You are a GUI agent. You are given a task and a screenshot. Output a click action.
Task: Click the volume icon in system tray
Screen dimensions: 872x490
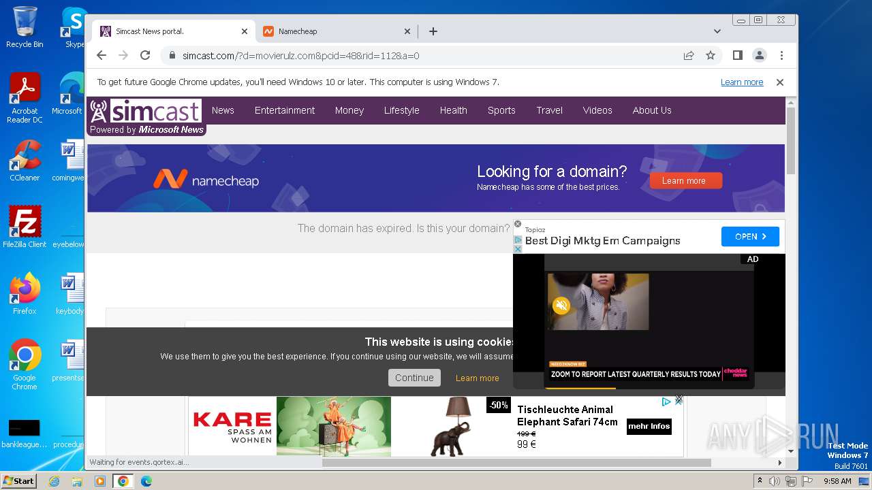775,481
